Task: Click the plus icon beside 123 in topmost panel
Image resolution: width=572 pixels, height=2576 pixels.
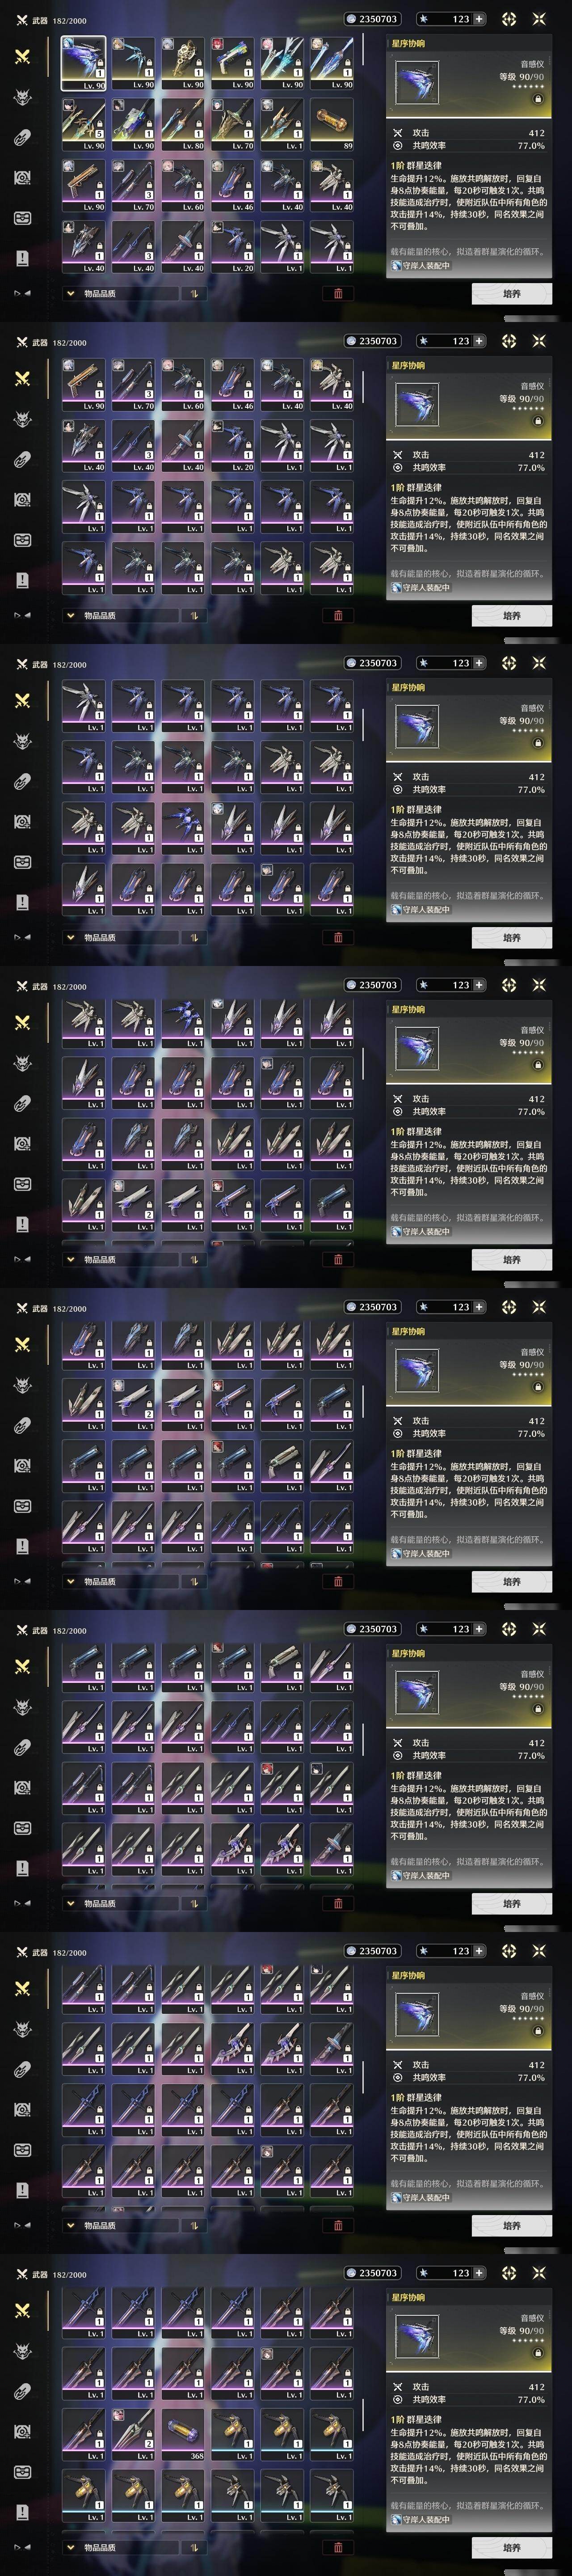Action: click(x=479, y=19)
